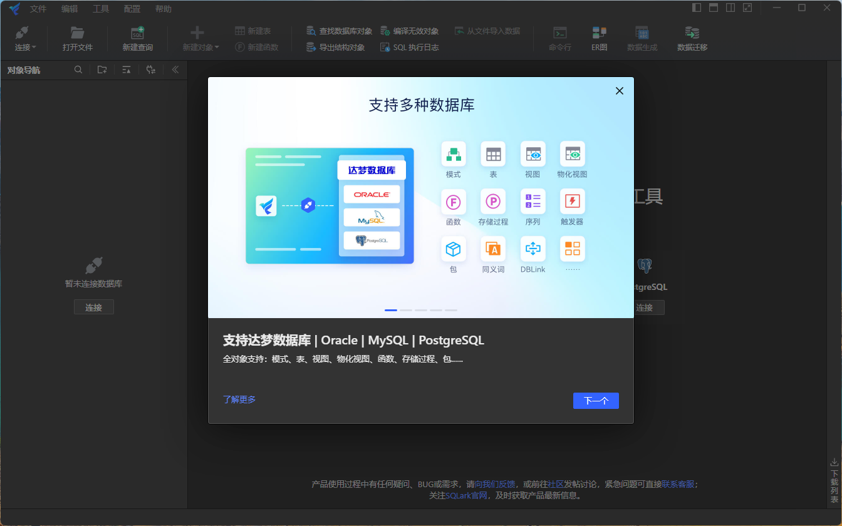Click 查找数据库对象 toolbar item
Image resolution: width=842 pixels, height=526 pixels.
(x=339, y=31)
